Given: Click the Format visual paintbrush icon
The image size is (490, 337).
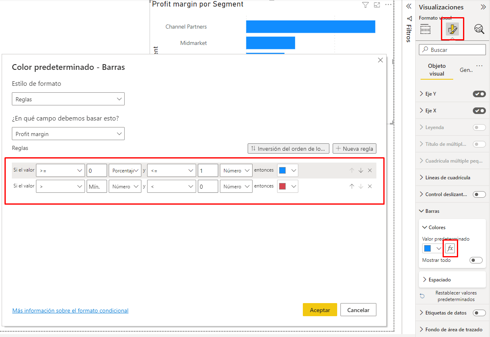Looking at the screenshot, I should [x=452, y=29].
